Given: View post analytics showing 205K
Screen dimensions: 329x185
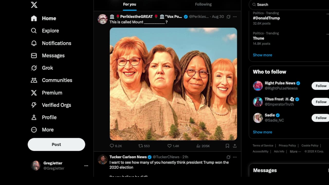Looking at the screenshot, I should click(x=203, y=146).
